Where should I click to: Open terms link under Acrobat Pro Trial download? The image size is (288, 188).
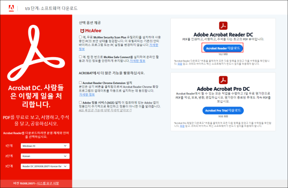pyautogui.click(x=182, y=126)
